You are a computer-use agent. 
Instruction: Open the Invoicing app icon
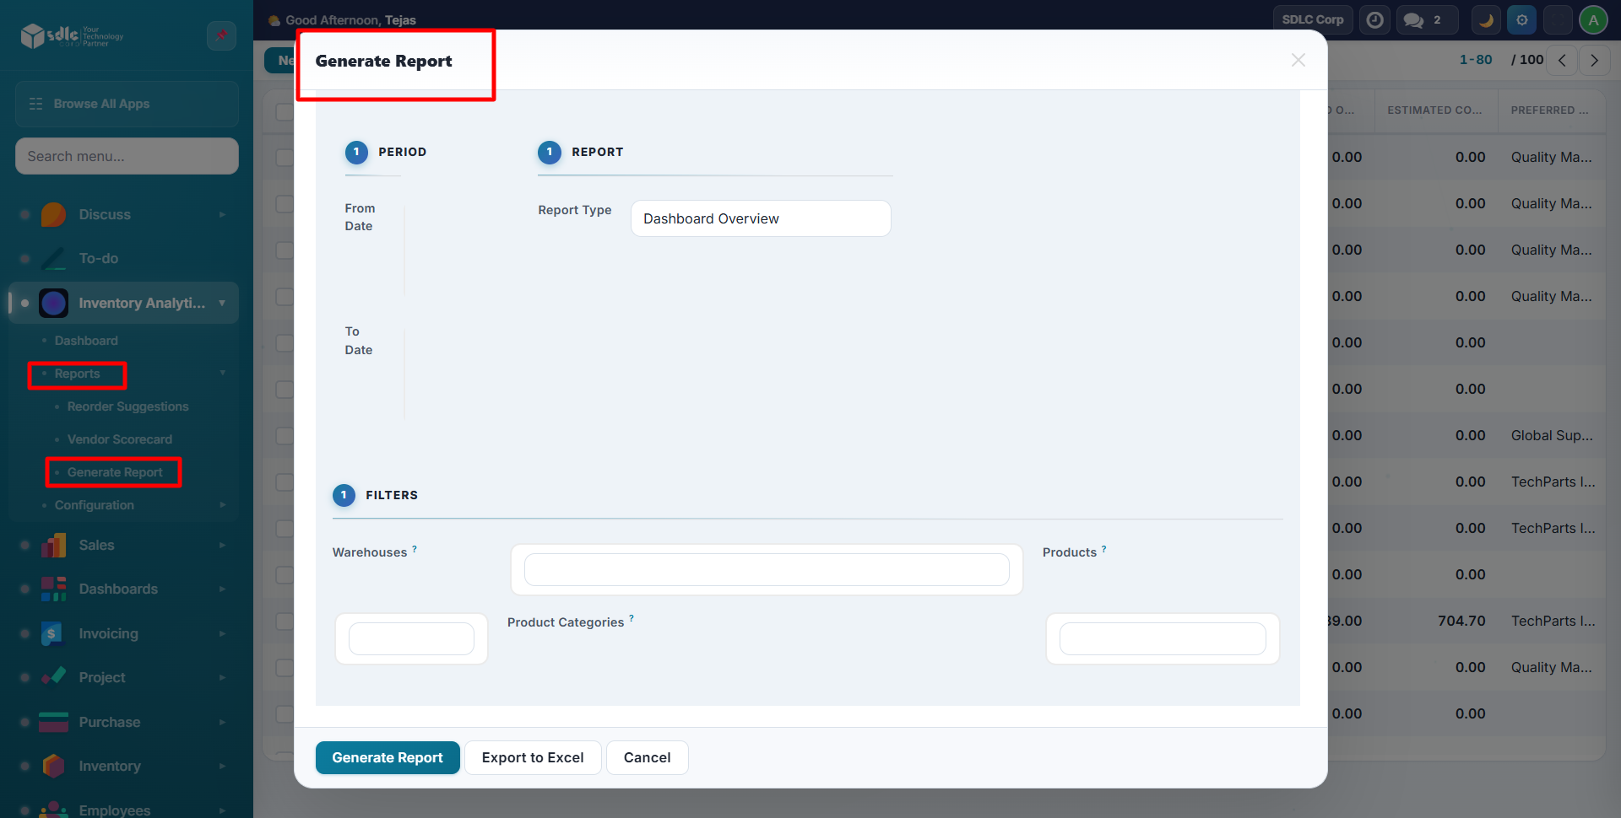[x=53, y=634]
